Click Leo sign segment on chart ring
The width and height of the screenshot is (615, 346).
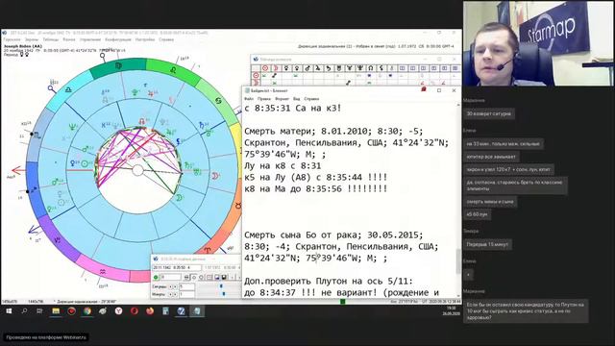coord(173,70)
